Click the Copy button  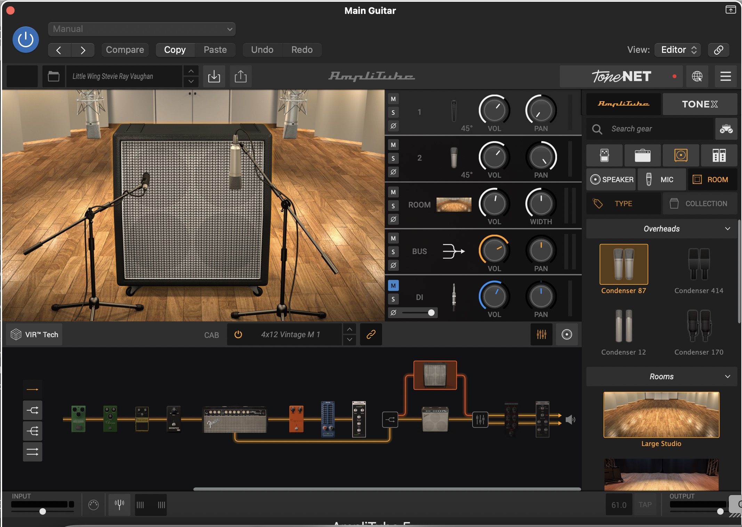tap(175, 50)
